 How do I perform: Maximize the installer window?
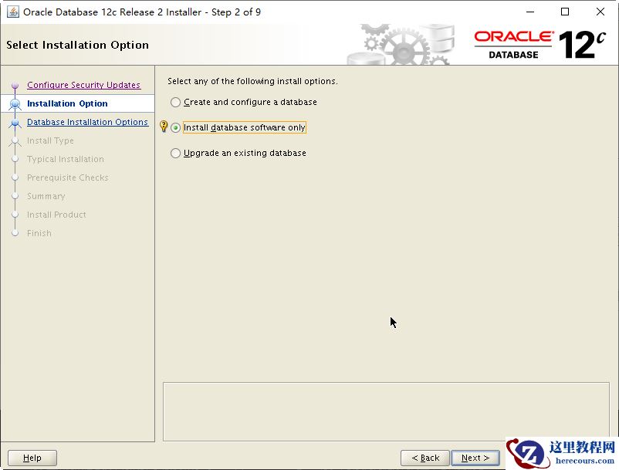tap(565, 12)
